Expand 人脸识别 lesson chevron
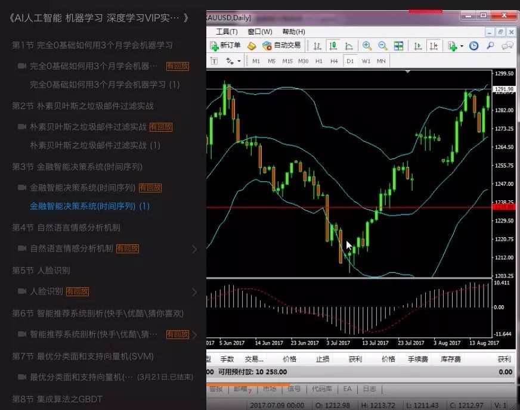Image resolution: width=520 pixels, height=410 pixels. click(194, 292)
